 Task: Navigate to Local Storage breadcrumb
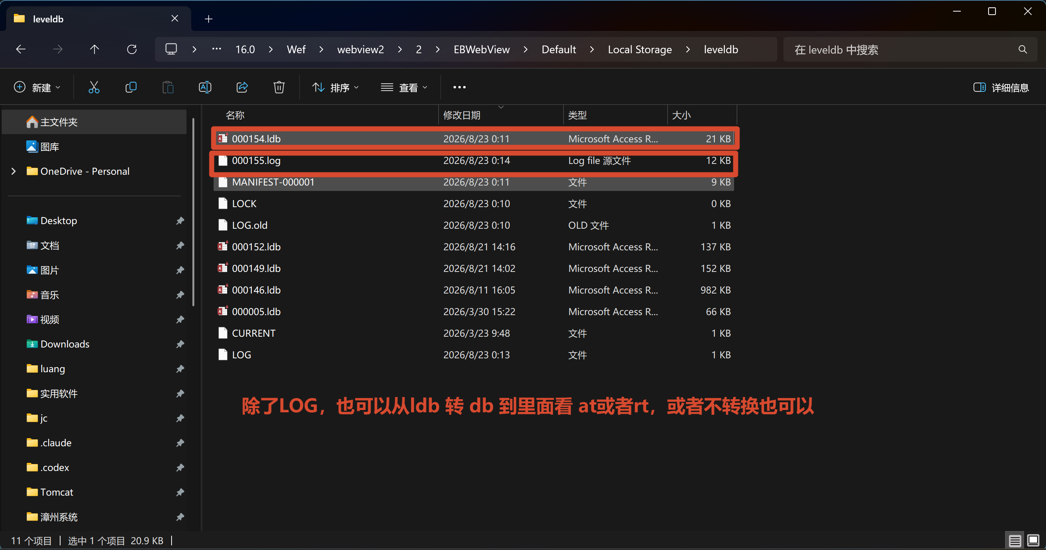640,49
